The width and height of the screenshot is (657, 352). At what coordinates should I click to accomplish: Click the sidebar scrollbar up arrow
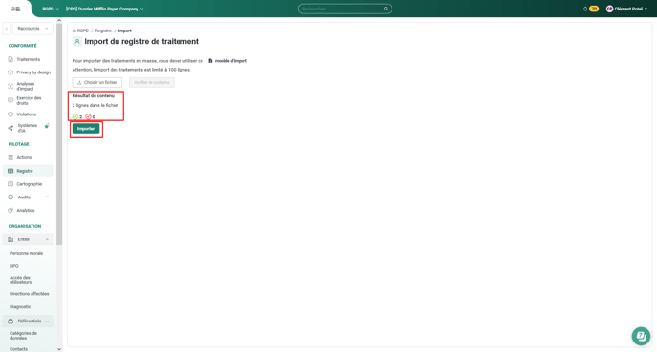coord(59,20)
